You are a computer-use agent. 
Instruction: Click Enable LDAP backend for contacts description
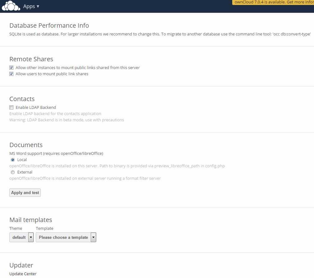coord(55,114)
